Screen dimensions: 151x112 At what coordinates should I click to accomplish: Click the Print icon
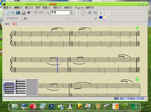click(24, 12)
